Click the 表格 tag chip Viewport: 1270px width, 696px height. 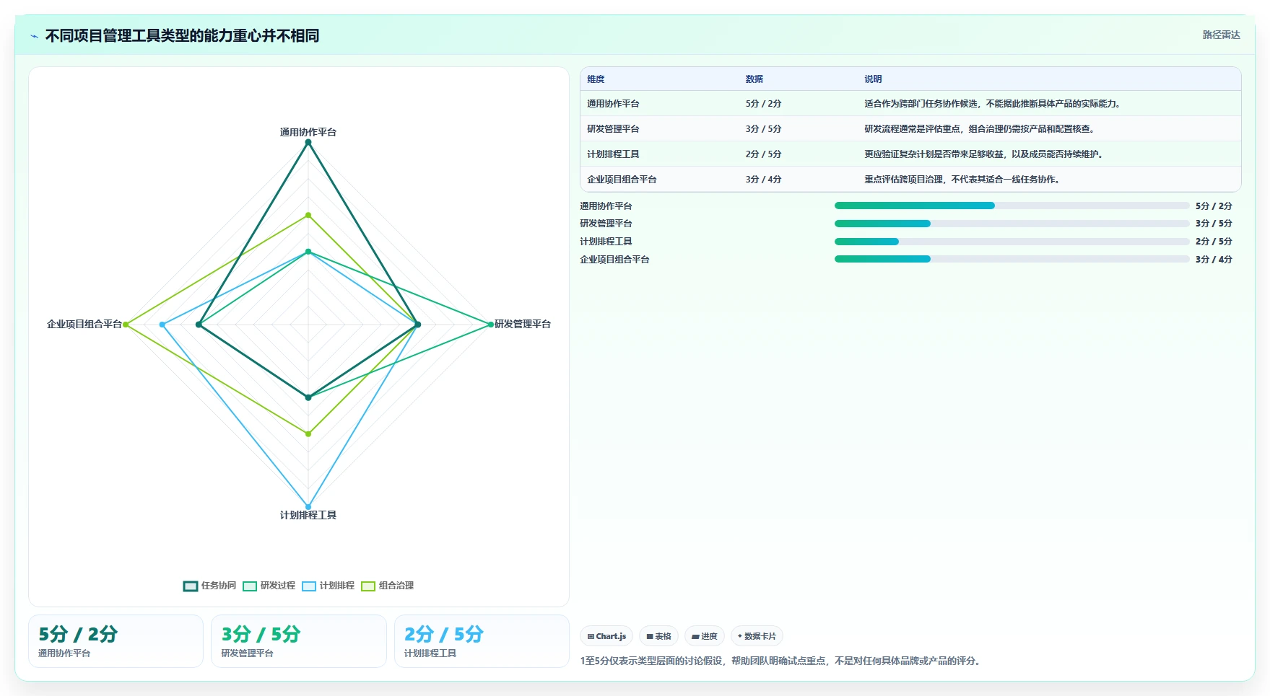pyautogui.click(x=658, y=636)
